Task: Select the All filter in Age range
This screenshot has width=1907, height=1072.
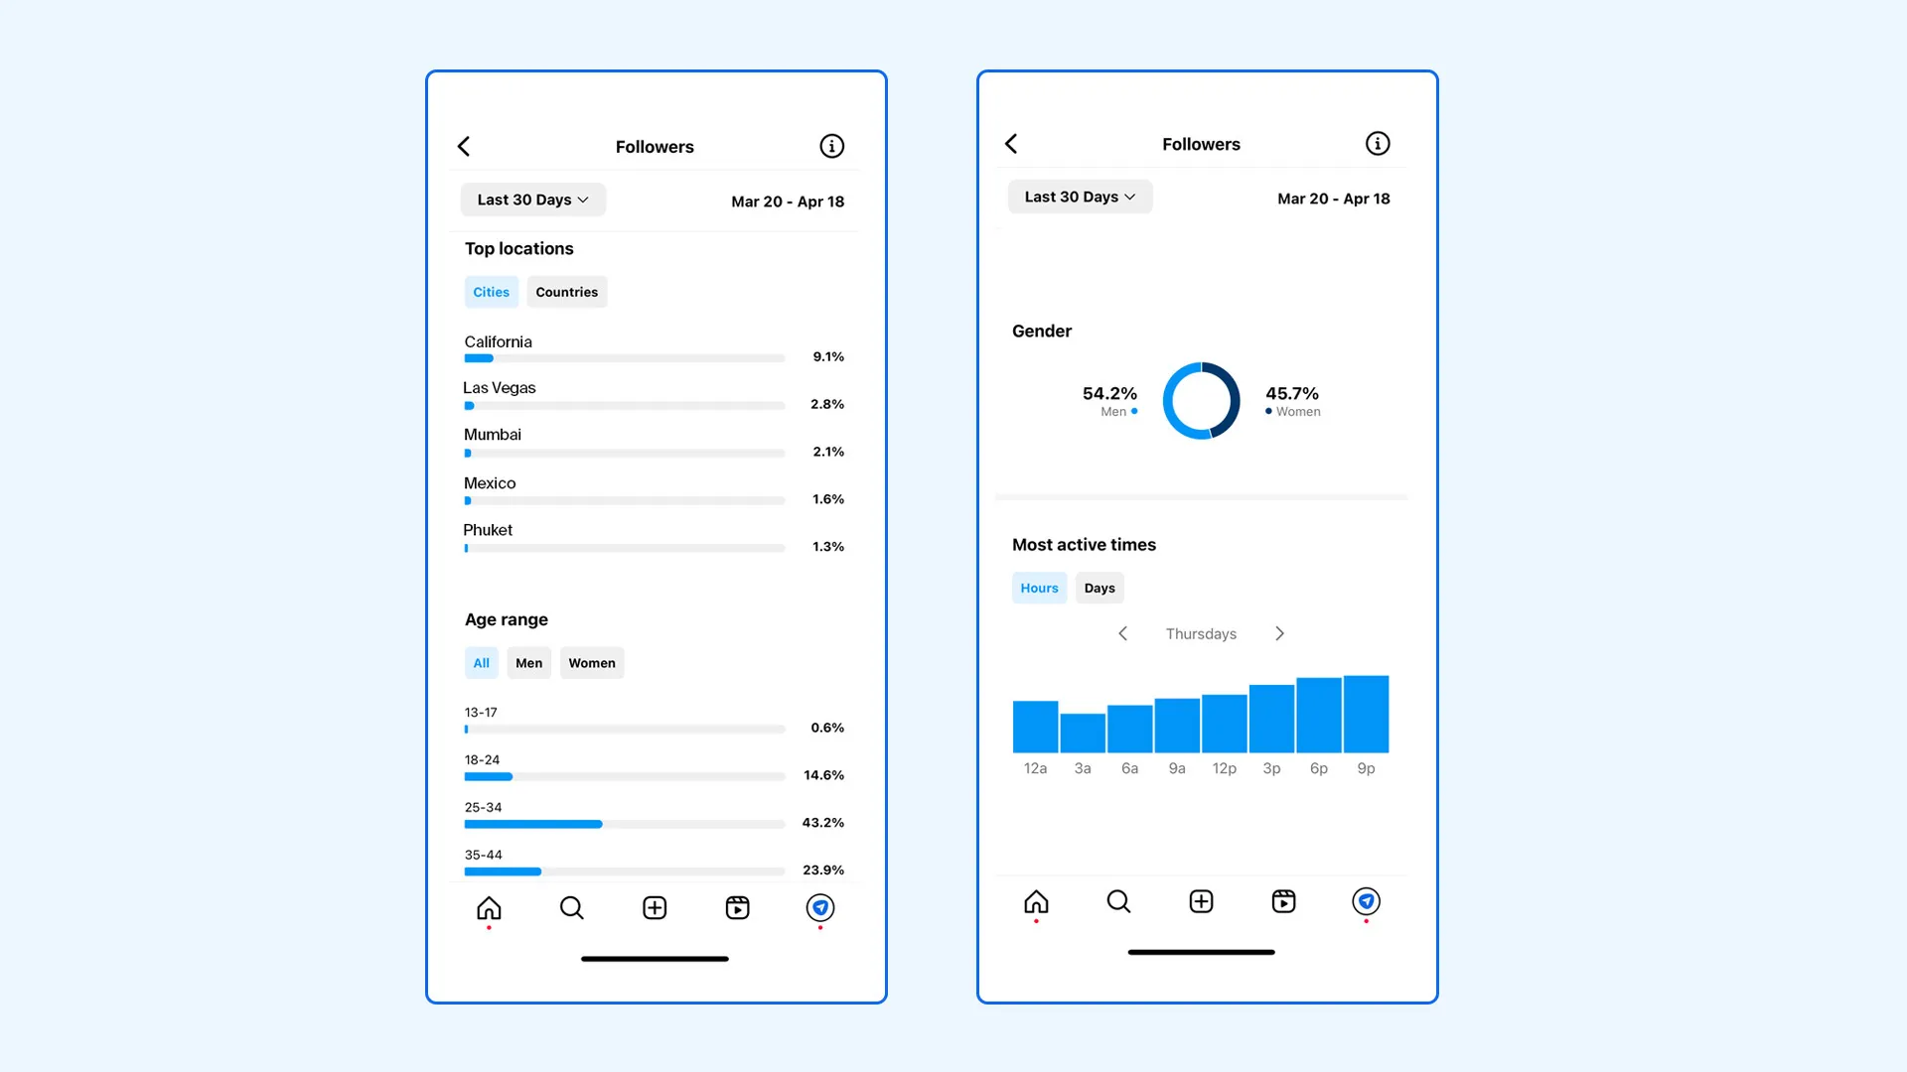Action: 481,661
